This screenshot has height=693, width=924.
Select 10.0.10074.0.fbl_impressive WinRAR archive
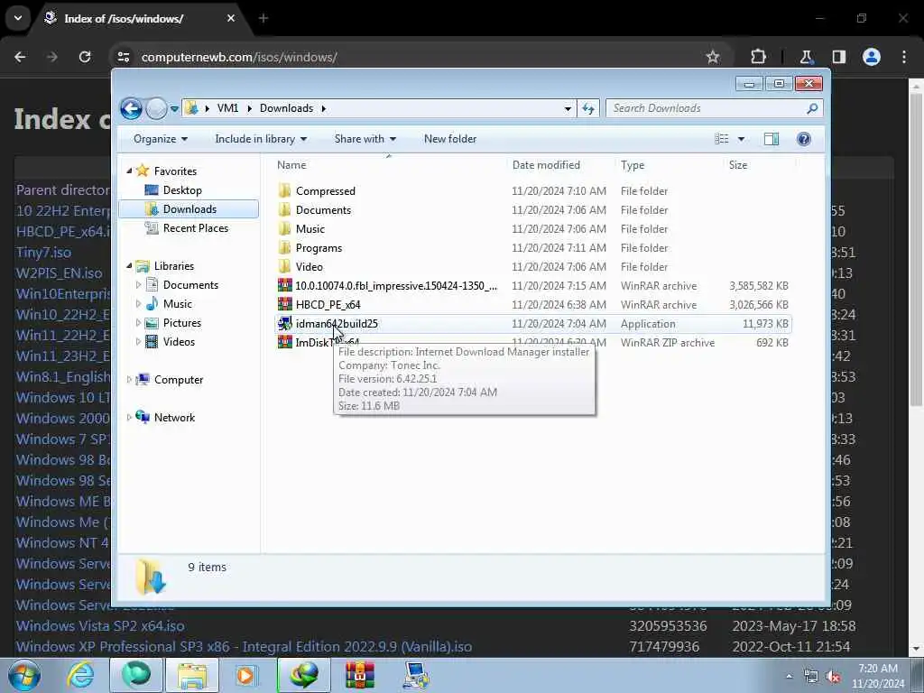pyautogui.click(x=396, y=286)
